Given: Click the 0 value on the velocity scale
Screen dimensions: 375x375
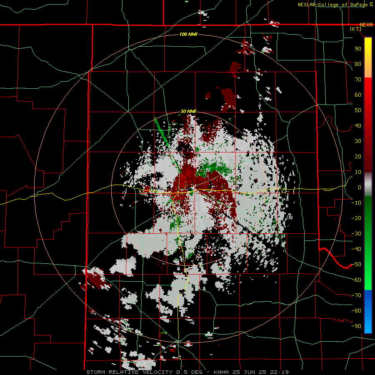Looking at the screenshot, I should point(360,187).
